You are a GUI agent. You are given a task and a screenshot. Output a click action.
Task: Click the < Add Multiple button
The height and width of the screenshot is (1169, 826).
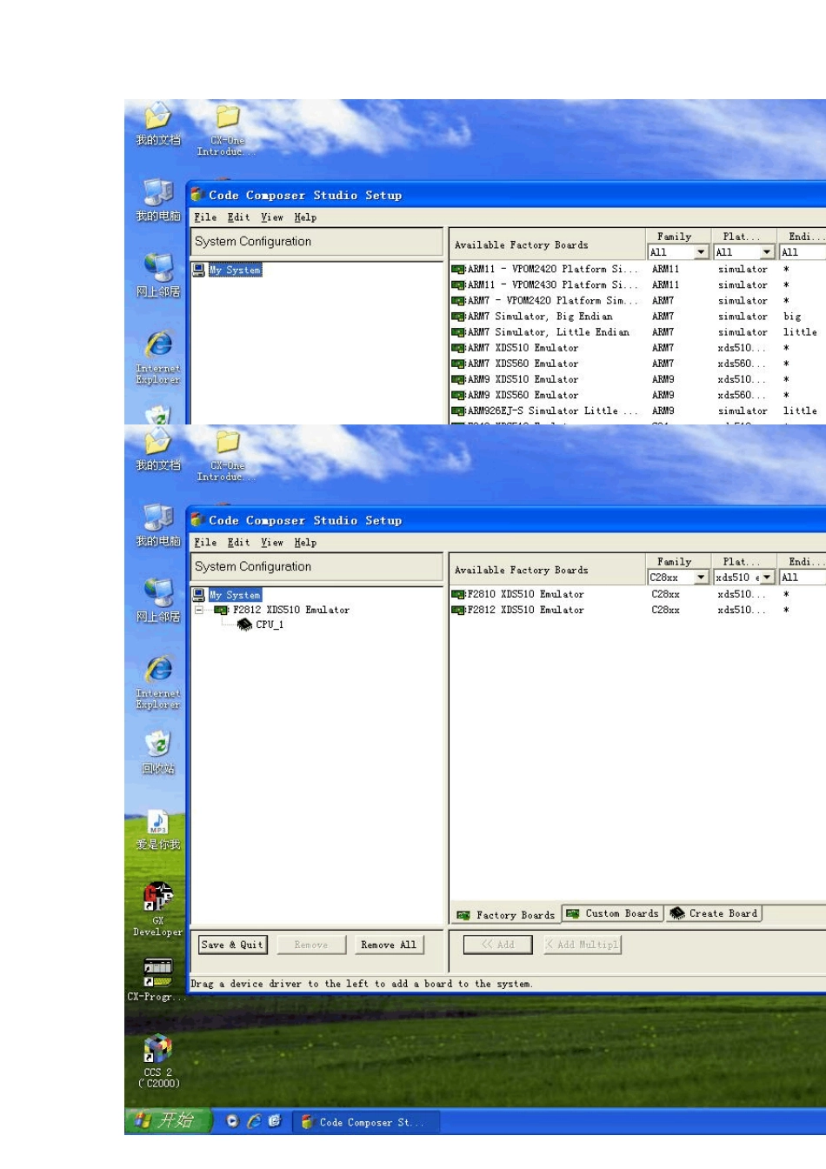pos(583,945)
